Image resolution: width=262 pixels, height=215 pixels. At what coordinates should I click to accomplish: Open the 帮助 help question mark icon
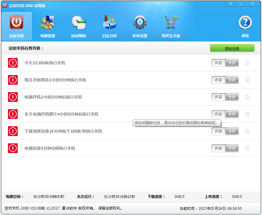click(x=245, y=26)
